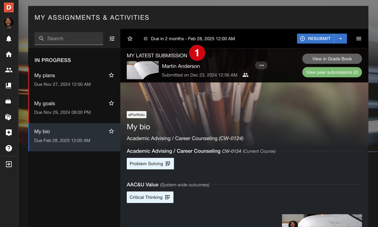
Task: Select My plans assignment in list
Action: tap(74, 81)
